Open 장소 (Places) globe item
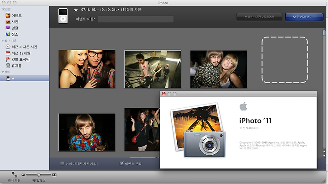The height and width of the screenshot is (184, 328). pos(12,34)
